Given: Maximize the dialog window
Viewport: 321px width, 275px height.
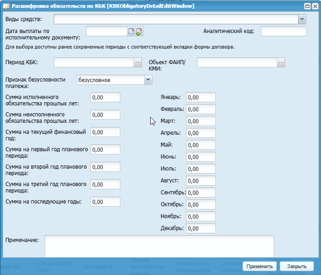Looking at the screenshot, I should (x=306, y=6).
